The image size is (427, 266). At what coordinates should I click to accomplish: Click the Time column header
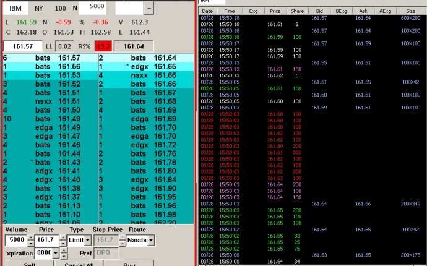(x=230, y=11)
